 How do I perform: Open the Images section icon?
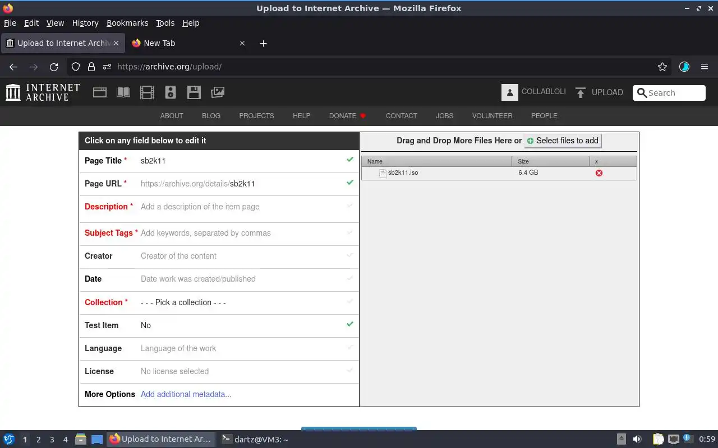pyautogui.click(x=218, y=92)
